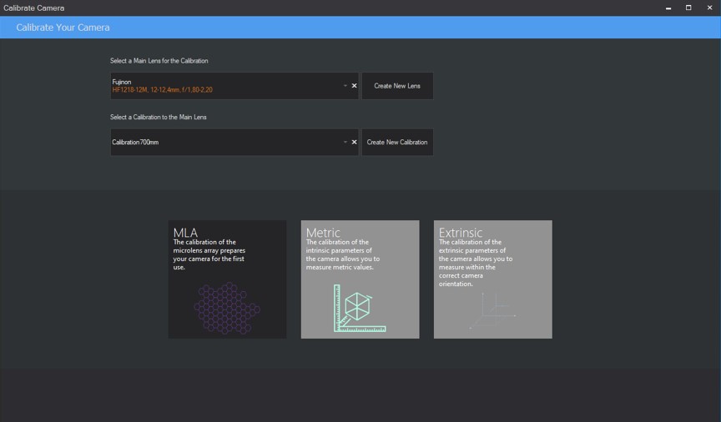Minimize the Calibrate Camera window
The width and height of the screenshot is (721, 422).
[x=668, y=8]
